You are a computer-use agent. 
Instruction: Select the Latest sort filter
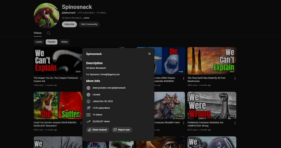coord(39,42)
